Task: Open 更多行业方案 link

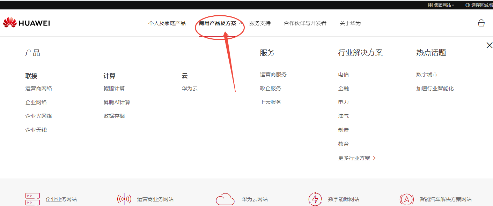Action: pyautogui.click(x=354, y=158)
